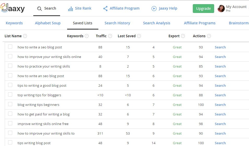Viewport: 249px width, 146px height.
Task: Click the Traffic column header
Action: (101, 36)
